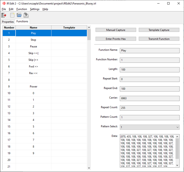
Task: Click the IR Edit 2 title bar icon
Action: 4,4
